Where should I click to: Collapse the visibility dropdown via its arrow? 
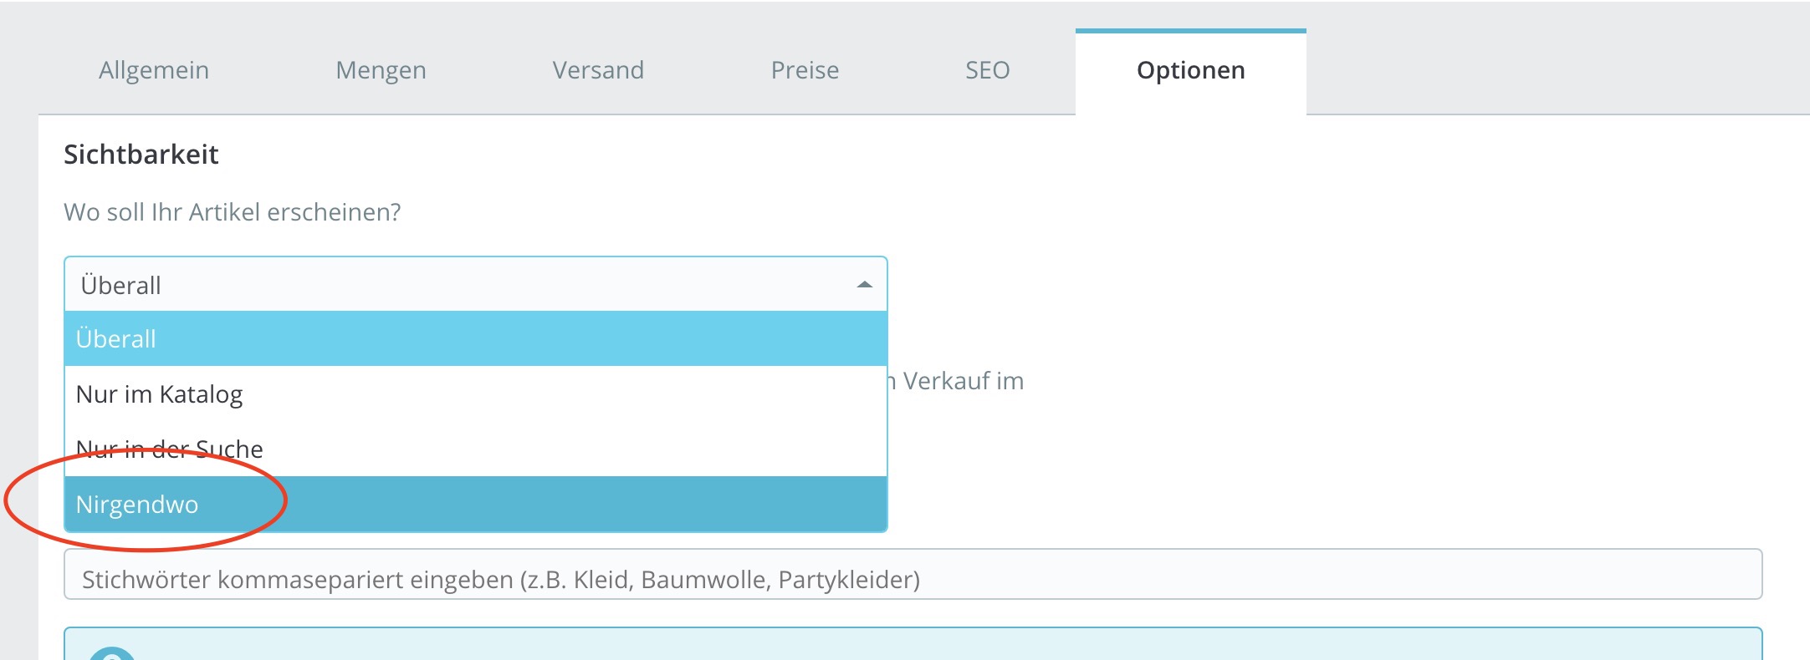click(864, 285)
